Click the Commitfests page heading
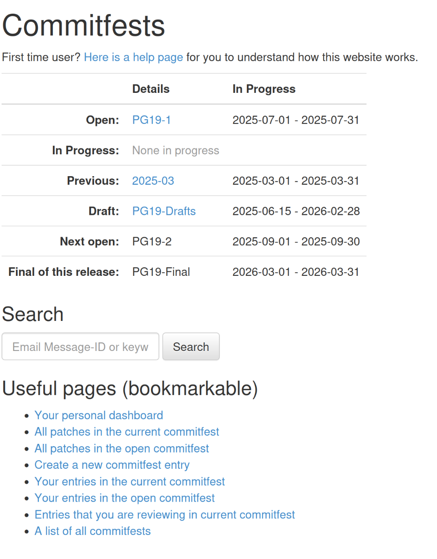Image resolution: width=437 pixels, height=559 pixels. pyautogui.click(x=84, y=25)
